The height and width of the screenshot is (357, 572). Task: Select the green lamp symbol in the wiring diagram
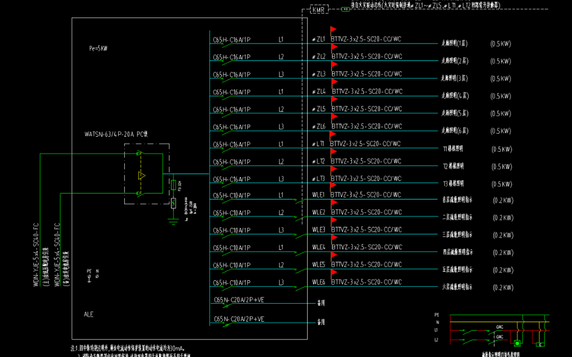pyautogui.click(x=517, y=344)
